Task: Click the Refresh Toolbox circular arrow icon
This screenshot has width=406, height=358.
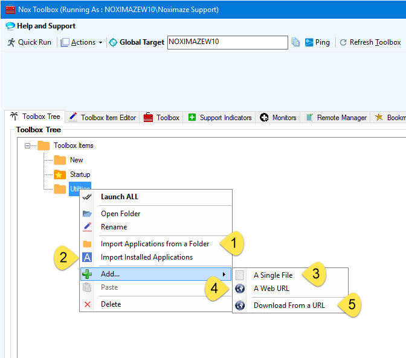Action: pos(343,42)
